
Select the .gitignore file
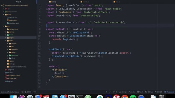click(11, 70)
